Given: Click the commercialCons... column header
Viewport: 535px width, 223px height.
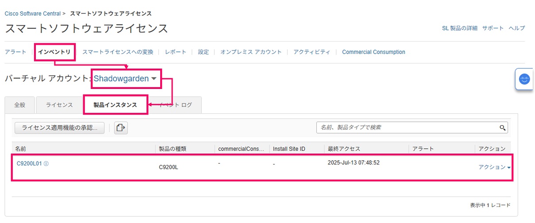Looking at the screenshot, I should pyautogui.click(x=241, y=149).
